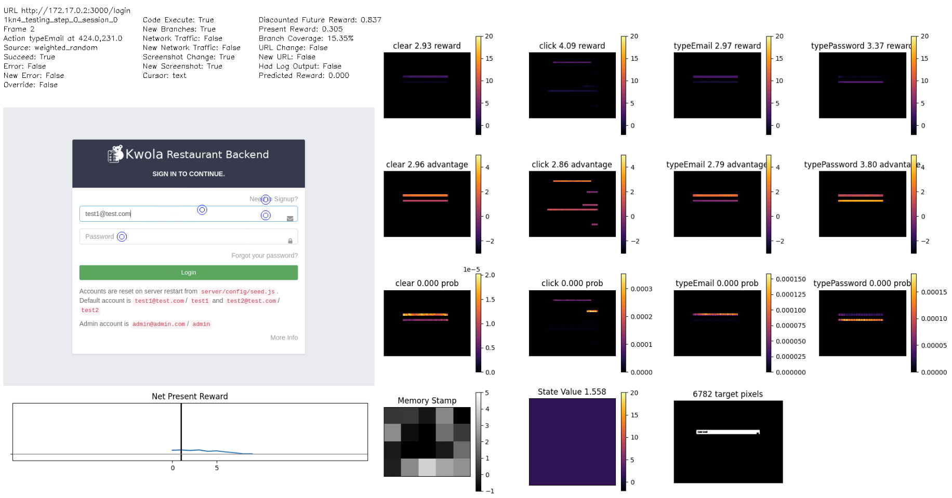
Task: Open the 'typePassword 3.80 advantage' heatmap
Action: pos(862,204)
